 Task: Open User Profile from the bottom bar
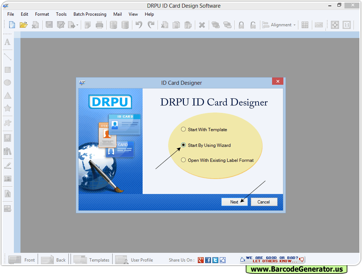[134, 260]
